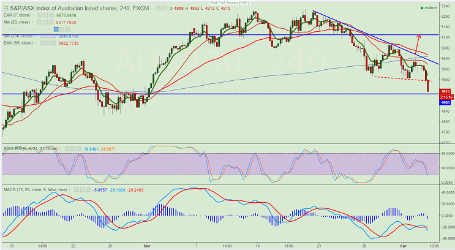This screenshot has width=455, height=250.
Task: Remove the Stoch RSI indicator
Action: (78, 149)
